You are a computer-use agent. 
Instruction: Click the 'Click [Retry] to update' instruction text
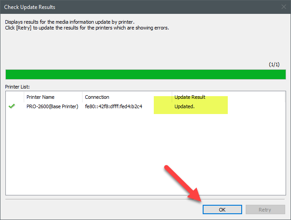click(87, 27)
